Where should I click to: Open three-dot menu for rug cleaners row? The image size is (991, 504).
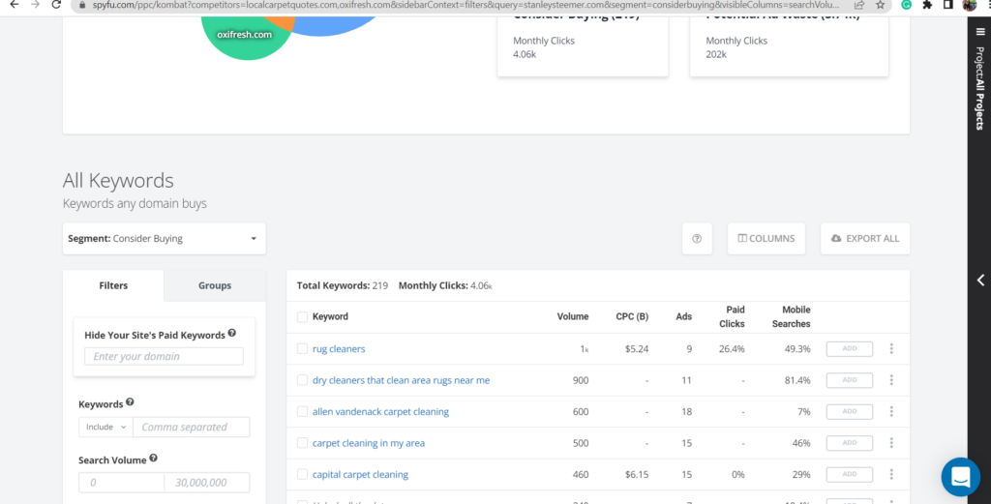tap(891, 349)
